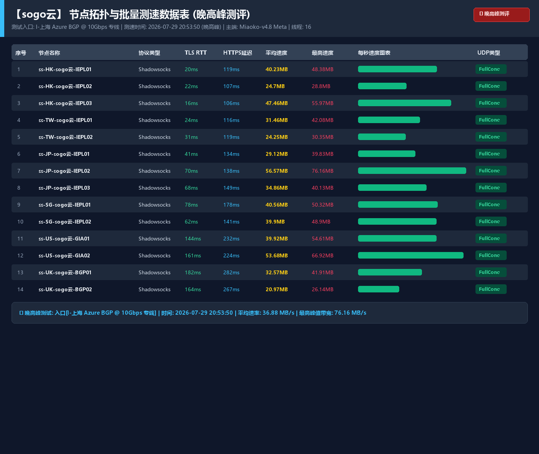Image resolution: width=539 pixels, height=454 pixels.
Task: Click 56.57MB average speed value
Action: click(277, 171)
